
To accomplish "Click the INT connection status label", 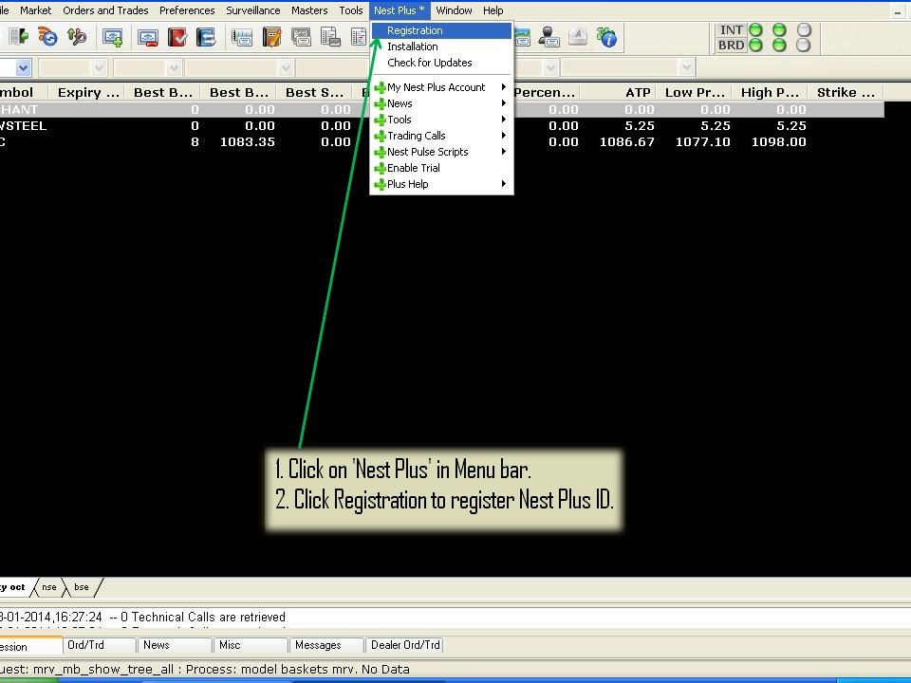I will click(x=731, y=29).
